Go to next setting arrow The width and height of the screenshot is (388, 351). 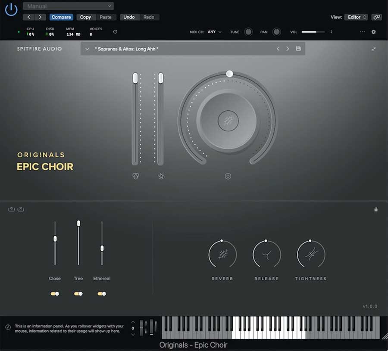pyautogui.click(x=40, y=17)
